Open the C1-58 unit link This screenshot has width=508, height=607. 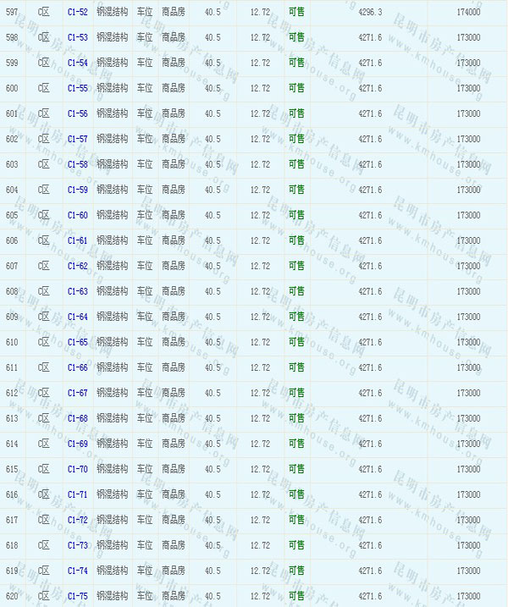tap(77, 164)
